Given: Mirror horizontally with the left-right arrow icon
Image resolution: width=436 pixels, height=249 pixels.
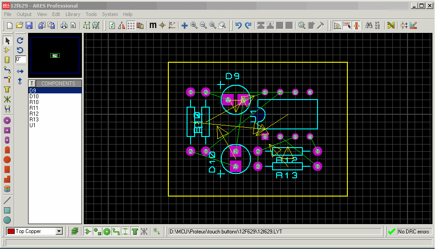Looking at the screenshot, I should (x=20, y=71).
